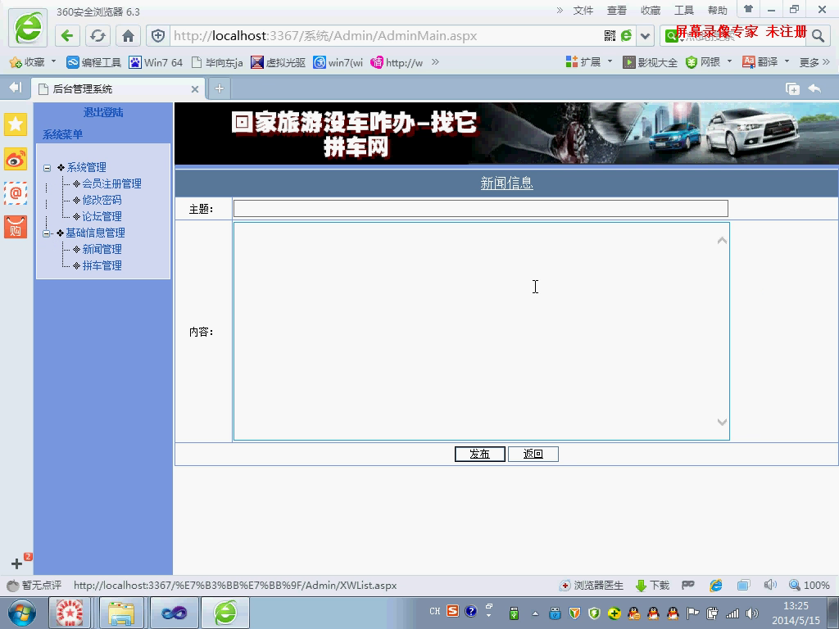Screen dimensions: 839x629
Task: Show more bookmarks chevron
Action: 436,62
